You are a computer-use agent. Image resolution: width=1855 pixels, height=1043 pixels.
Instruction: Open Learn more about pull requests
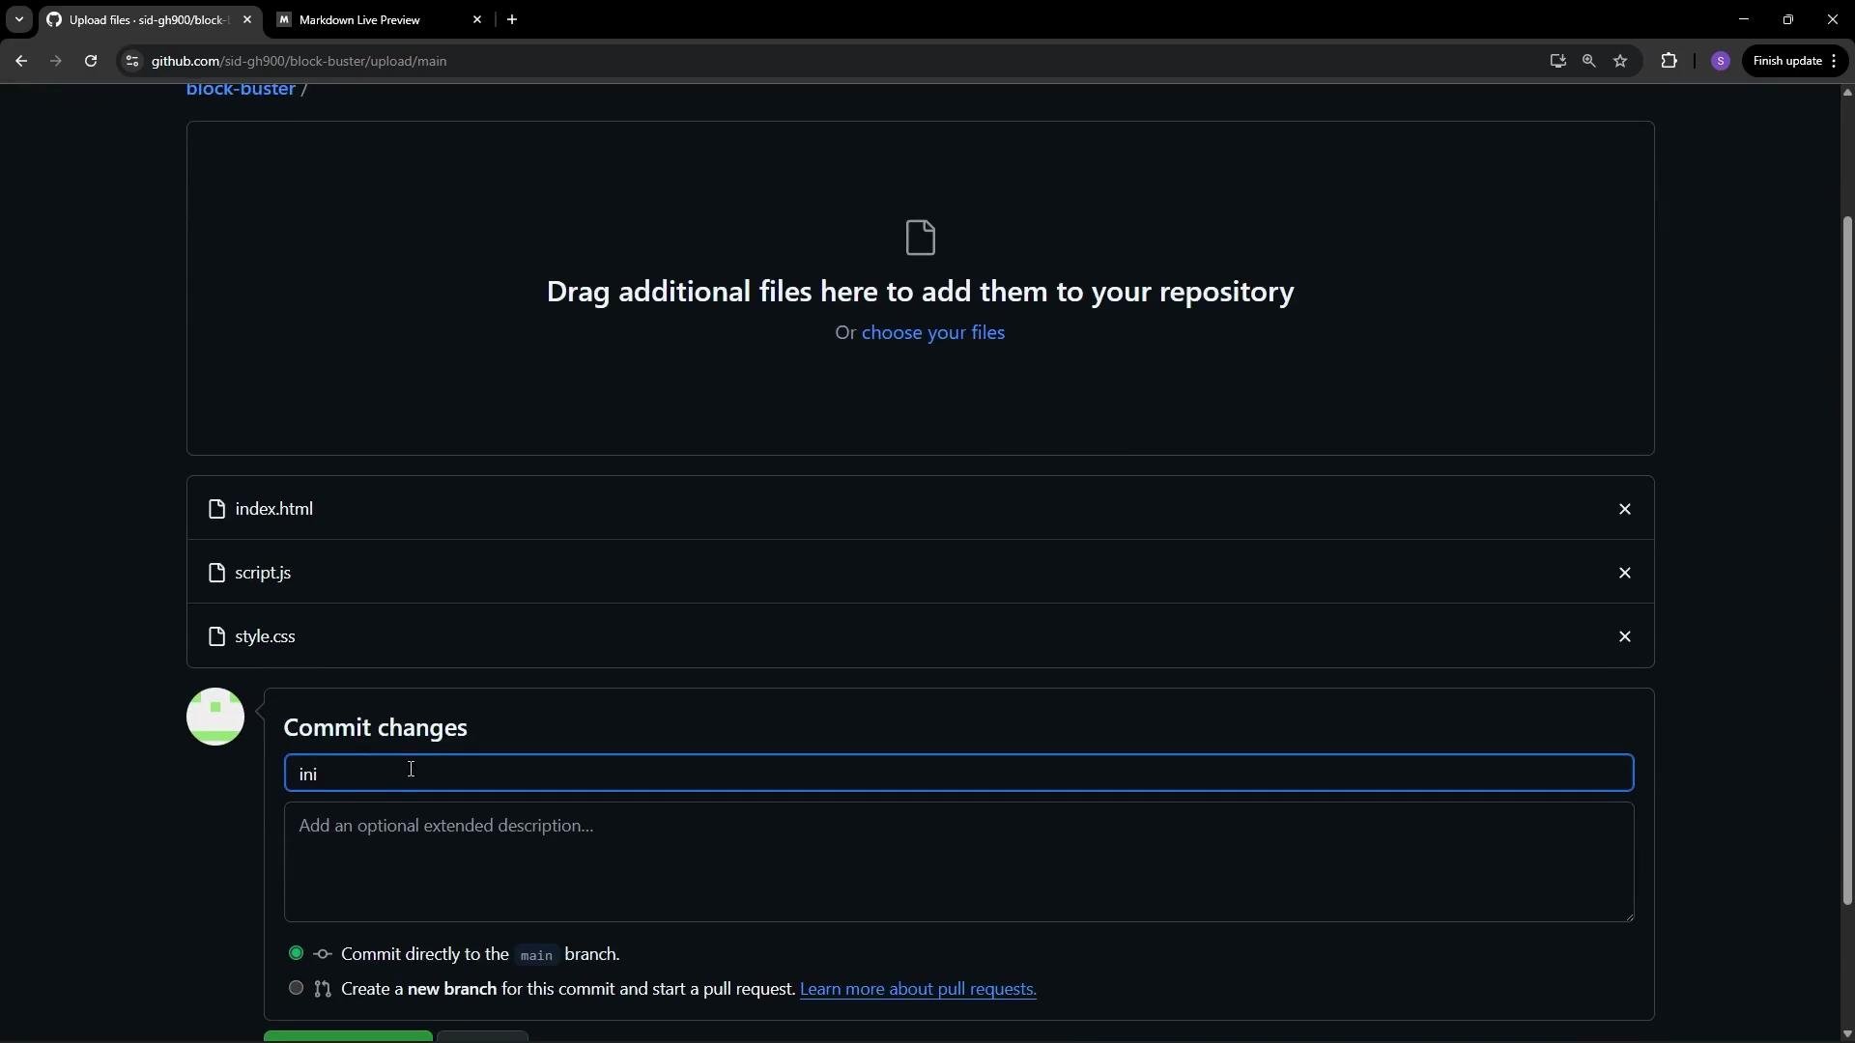(918, 989)
